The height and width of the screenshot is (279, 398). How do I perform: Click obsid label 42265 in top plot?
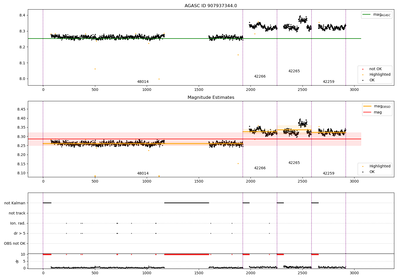coord(294,71)
